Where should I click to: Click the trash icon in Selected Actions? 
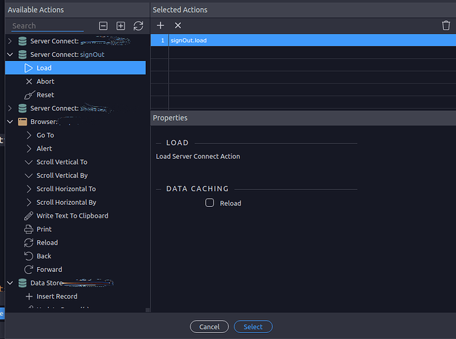click(x=446, y=25)
